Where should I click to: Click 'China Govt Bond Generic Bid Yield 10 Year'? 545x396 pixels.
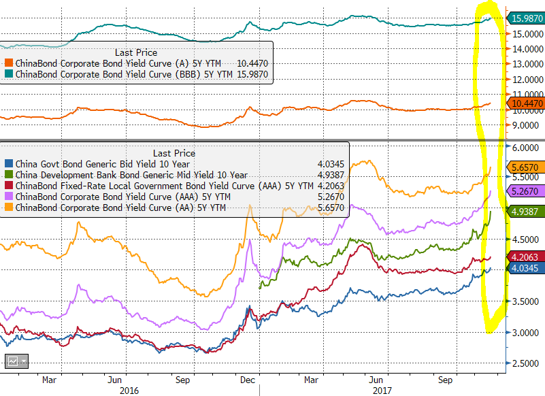pos(103,164)
